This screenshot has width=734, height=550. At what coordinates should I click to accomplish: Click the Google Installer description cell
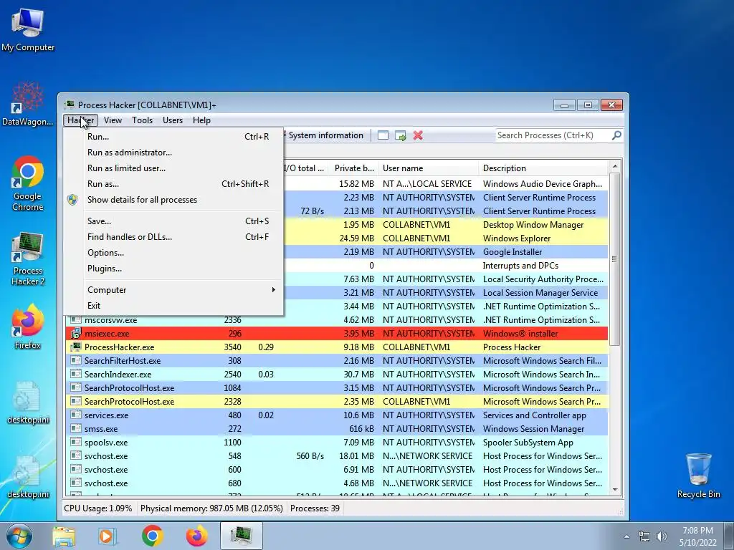513,252
